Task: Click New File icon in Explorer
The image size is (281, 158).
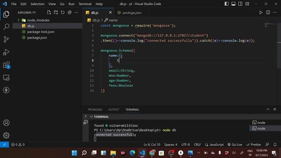Action: pos(49,12)
